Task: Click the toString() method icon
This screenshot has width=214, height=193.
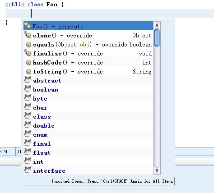Action: [28, 72]
